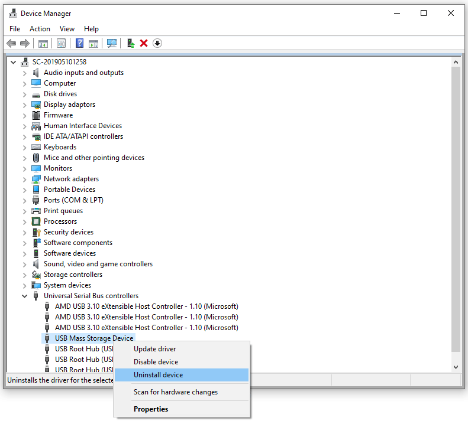Expand the Display adaptors category
Screen dimensions: 468x421
[24, 105]
